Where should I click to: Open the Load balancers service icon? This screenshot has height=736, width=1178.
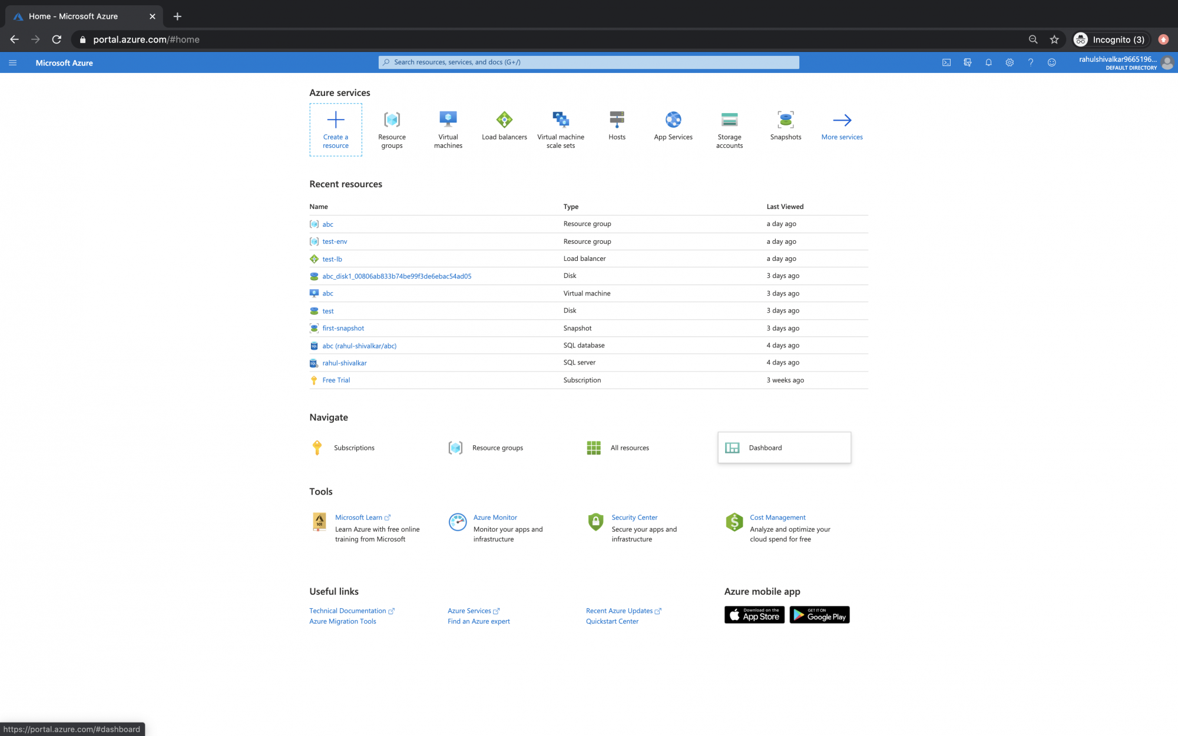point(504,120)
